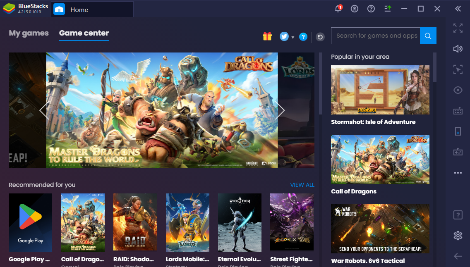Open the Call of Dragons main banner

pos(162,110)
